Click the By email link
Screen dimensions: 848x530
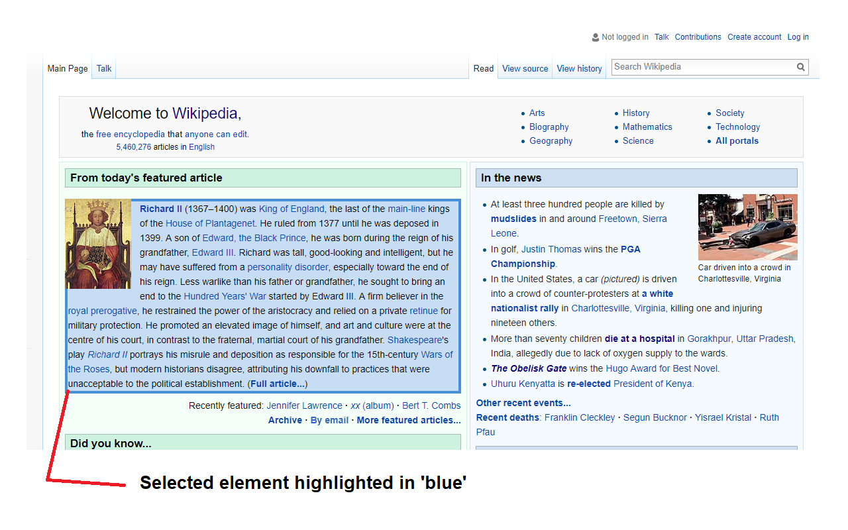329,420
